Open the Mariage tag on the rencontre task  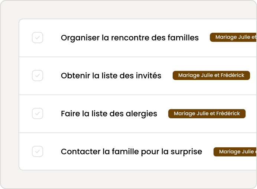[x=234, y=37]
